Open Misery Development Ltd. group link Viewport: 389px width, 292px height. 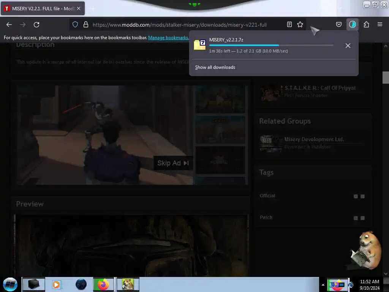pos(314,139)
